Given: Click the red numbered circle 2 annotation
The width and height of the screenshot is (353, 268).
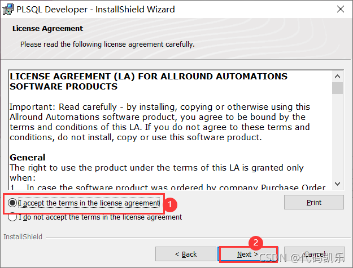Looking at the screenshot, I should 256,243.
